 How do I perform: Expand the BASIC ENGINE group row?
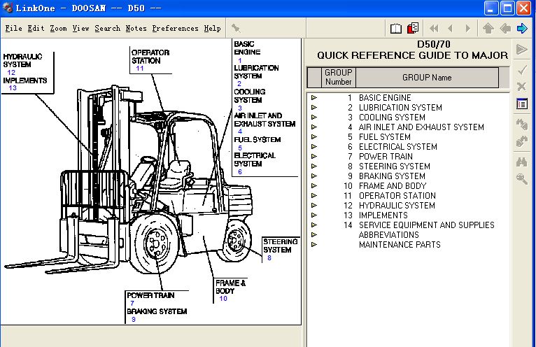point(314,98)
